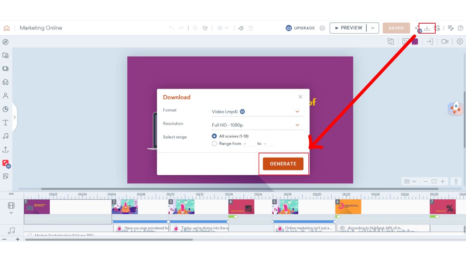Viewport: 466px width, 262px height.
Task: Open the camera tool icon
Action: point(445,42)
